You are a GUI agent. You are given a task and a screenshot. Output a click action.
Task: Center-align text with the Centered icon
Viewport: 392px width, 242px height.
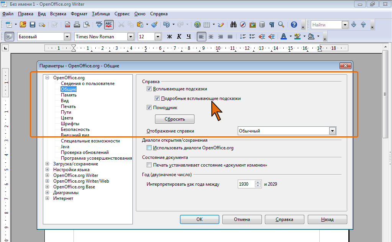(x=211, y=36)
